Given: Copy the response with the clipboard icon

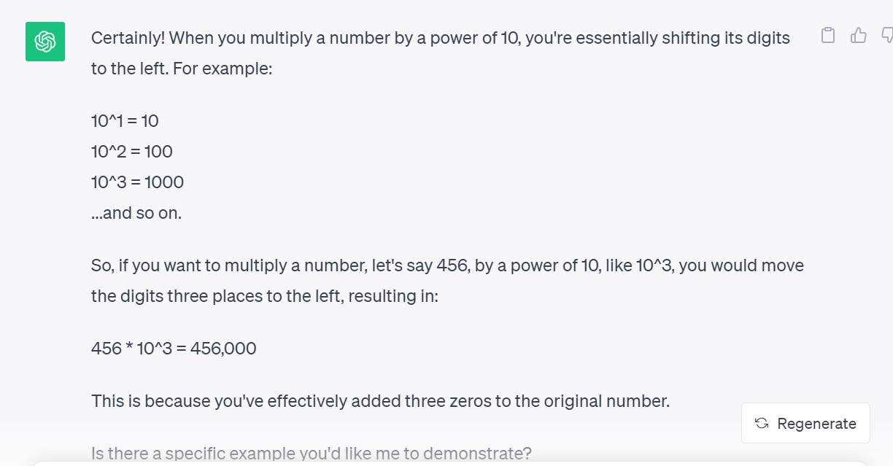Looking at the screenshot, I should coord(827,35).
